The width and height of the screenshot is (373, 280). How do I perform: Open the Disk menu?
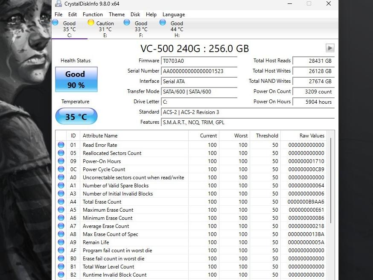tap(135, 15)
